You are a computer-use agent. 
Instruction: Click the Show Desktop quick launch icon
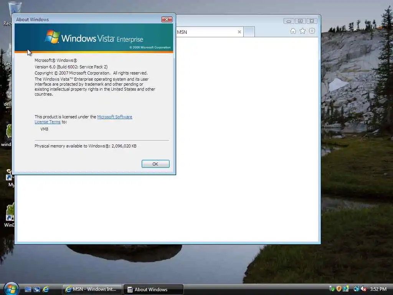tap(28, 290)
